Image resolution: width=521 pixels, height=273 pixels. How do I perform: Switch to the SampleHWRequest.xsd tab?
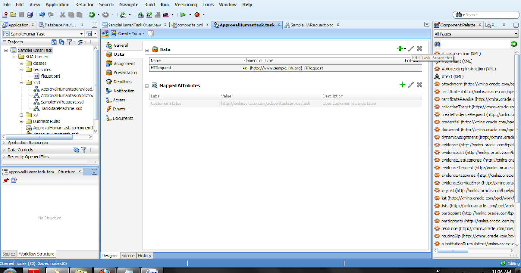tap(311, 25)
